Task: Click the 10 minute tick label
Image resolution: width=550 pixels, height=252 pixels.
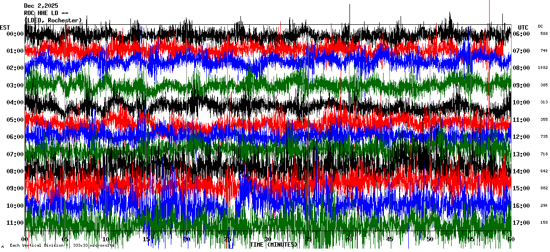Action: click(x=106, y=239)
